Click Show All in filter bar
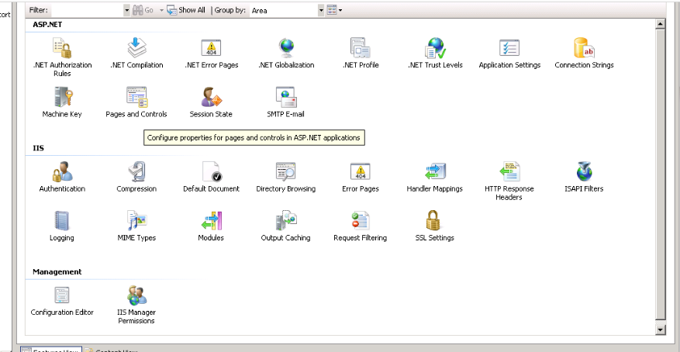Viewport: 680px width, 352px height. click(x=187, y=10)
